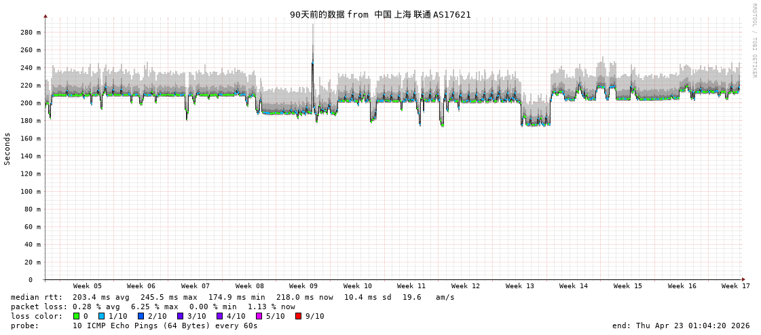Select the Week 17 x-axis label
Screen dimensions: 761x335
click(x=735, y=286)
